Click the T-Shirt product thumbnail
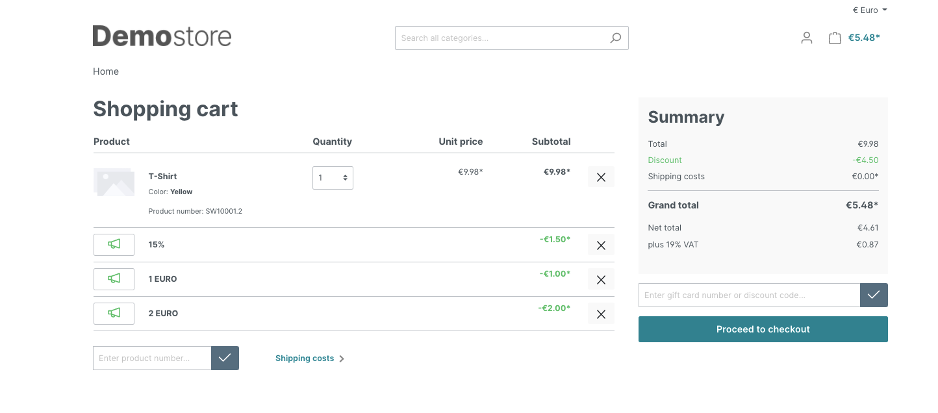This screenshot has height=413, width=938. pyautogui.click(x=114, y=182)
